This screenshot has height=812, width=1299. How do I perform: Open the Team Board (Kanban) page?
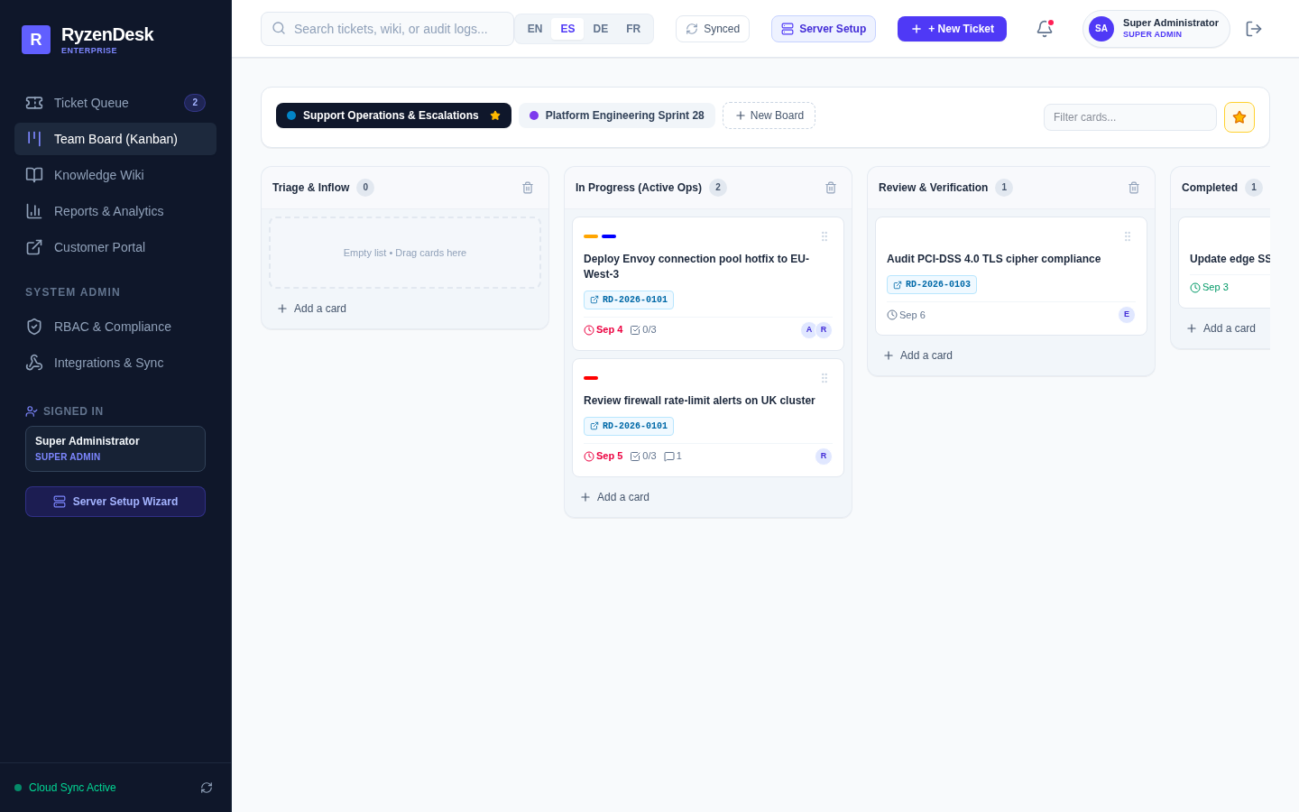click(115, 139)
